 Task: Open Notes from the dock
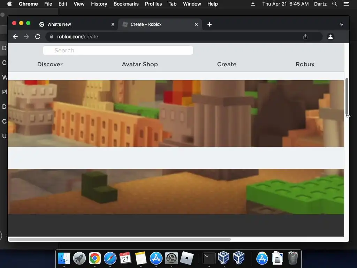141,258
